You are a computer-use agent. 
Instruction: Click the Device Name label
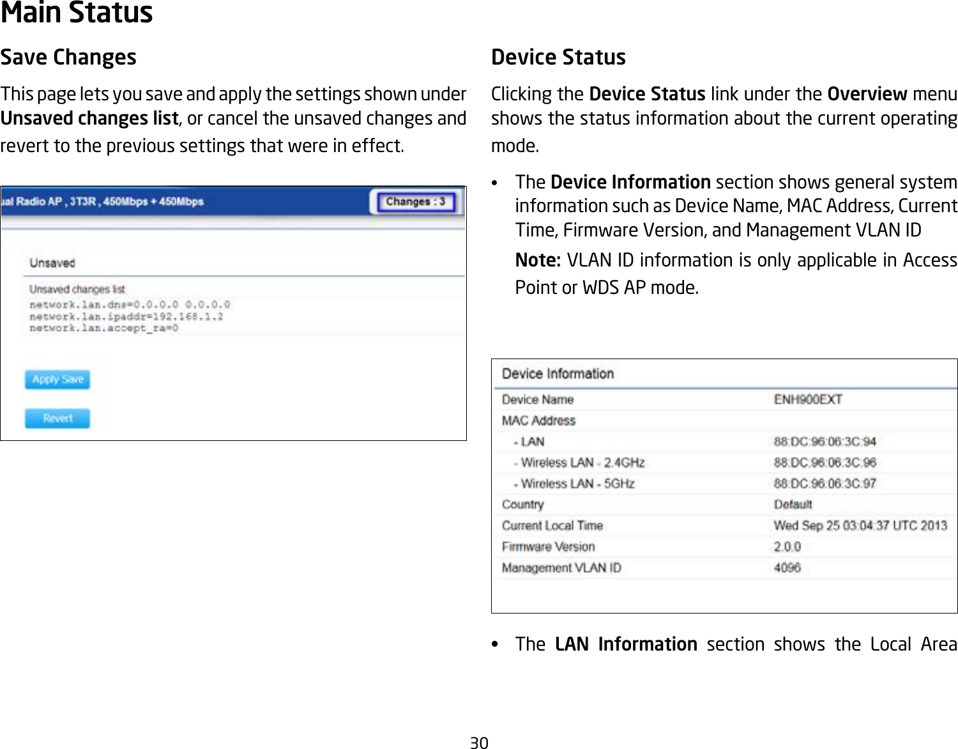tap(538, 399)
